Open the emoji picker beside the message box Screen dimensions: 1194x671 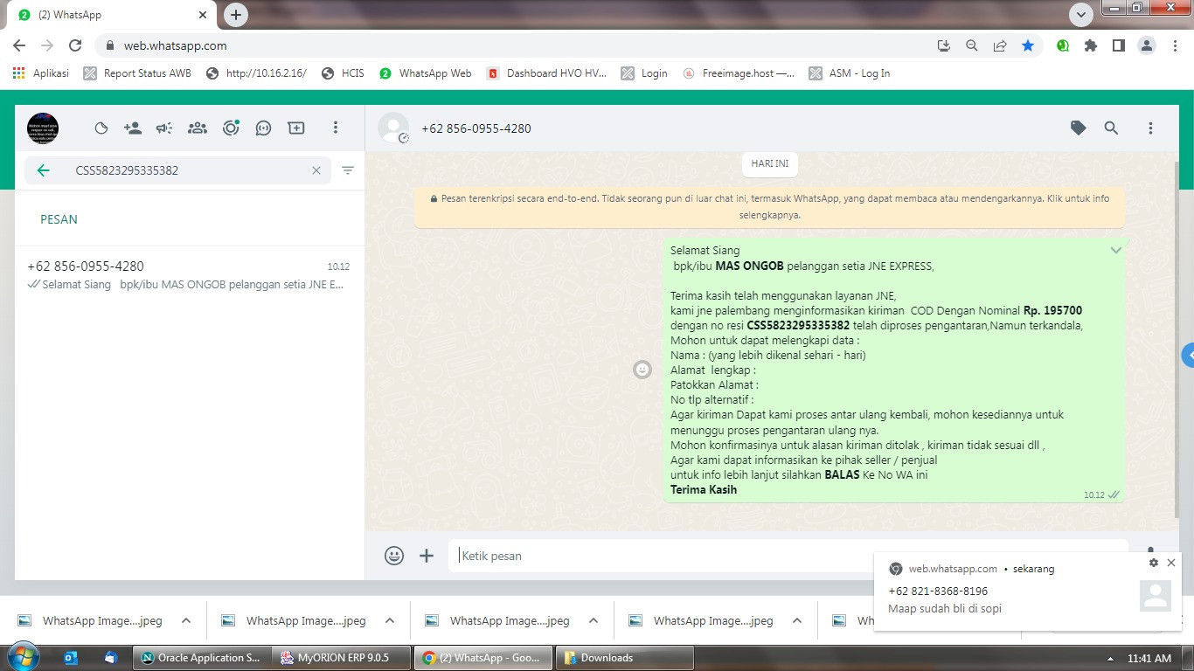click(394, 556)
